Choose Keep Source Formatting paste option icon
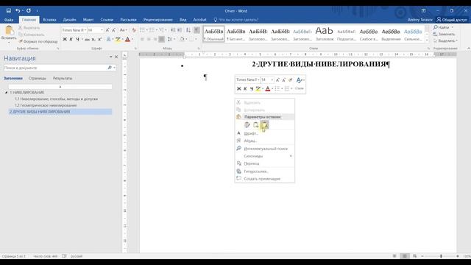 [247, 124]
